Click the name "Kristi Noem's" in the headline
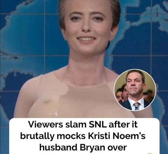This screenshot has width=168, height=154. (x=117, y=136)
